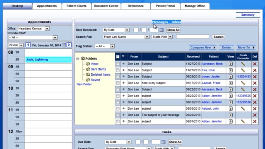This screenshot has height=149, width=265.
Task: Delete the Tea, Chai message with red X
Action: click(255, 70)
